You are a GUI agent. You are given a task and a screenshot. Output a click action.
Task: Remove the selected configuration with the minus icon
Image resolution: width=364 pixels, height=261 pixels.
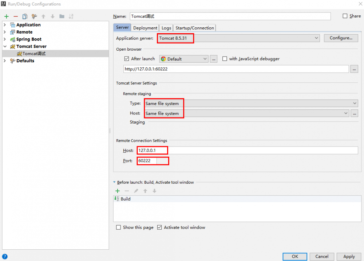[16, 16]
